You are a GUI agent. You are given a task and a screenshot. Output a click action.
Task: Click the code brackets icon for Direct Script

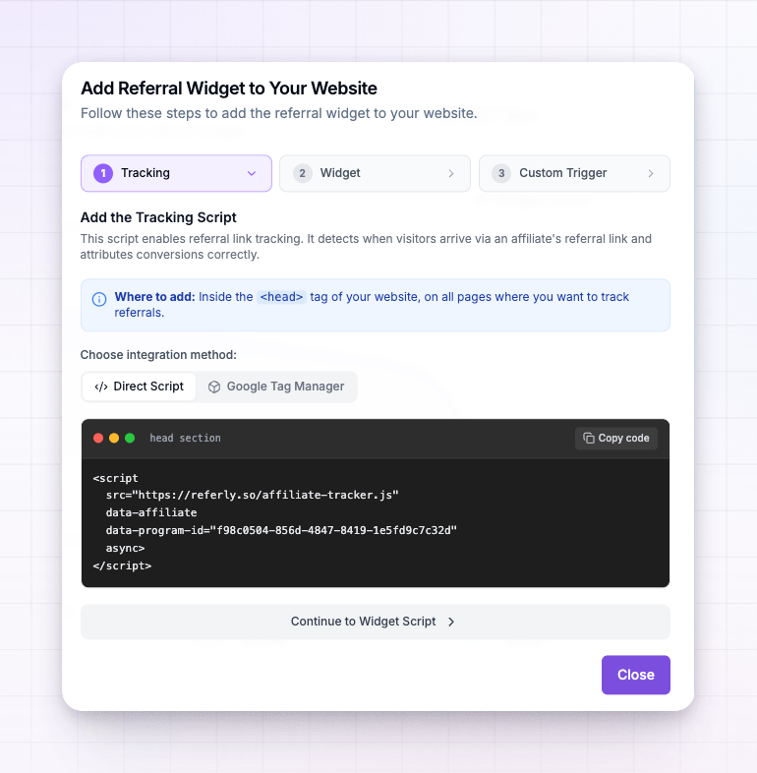coord(101,386)
